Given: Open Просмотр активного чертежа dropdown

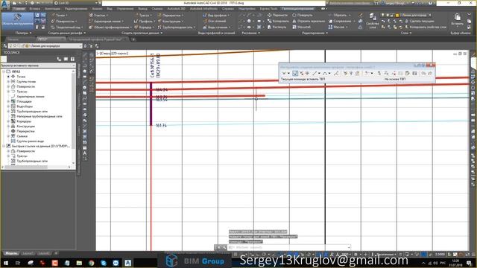Looking at the screenshot, I should coord(37,66).
